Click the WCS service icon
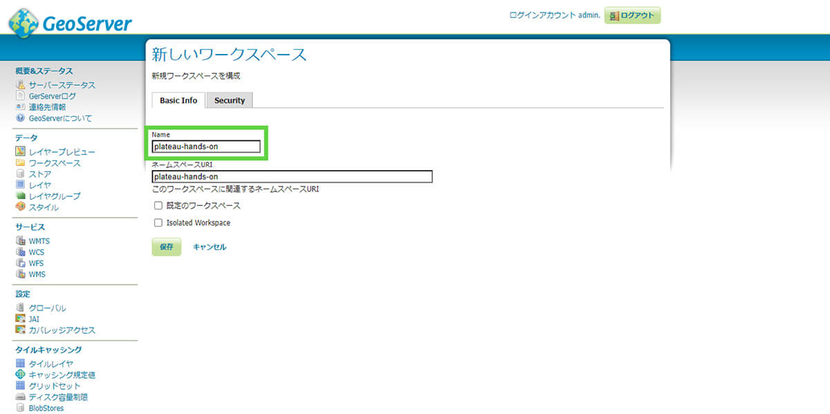 coord(21,252)
